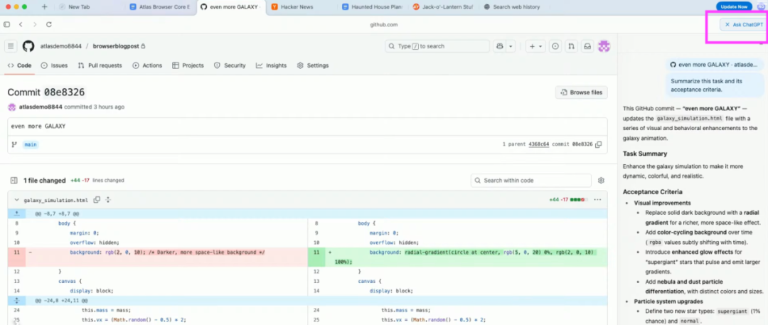Screen dimensions: 768x325
Task: Open pull requests icon in GitHub header
Action: coord(571,46)
